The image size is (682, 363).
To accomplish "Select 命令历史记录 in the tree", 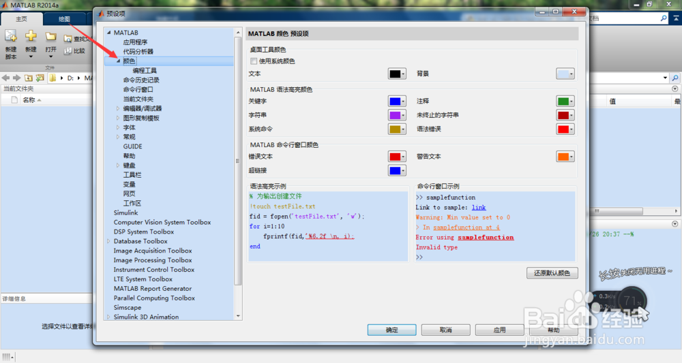I will (141, 80).
